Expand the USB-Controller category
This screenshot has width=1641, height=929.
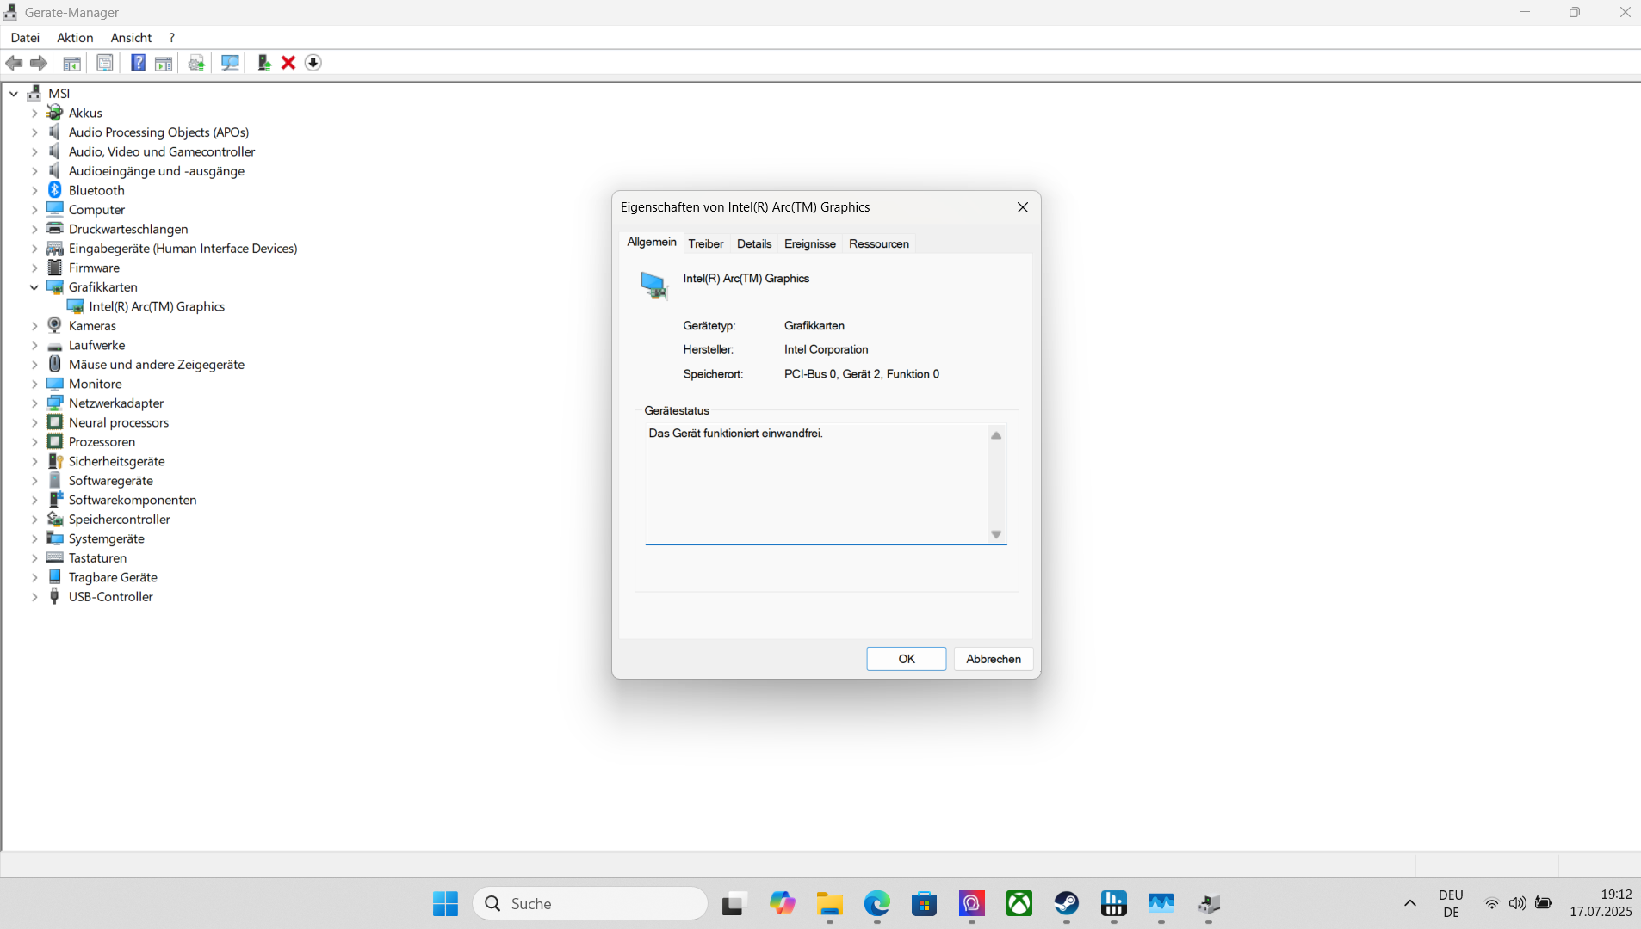click(x=34, y=597)
